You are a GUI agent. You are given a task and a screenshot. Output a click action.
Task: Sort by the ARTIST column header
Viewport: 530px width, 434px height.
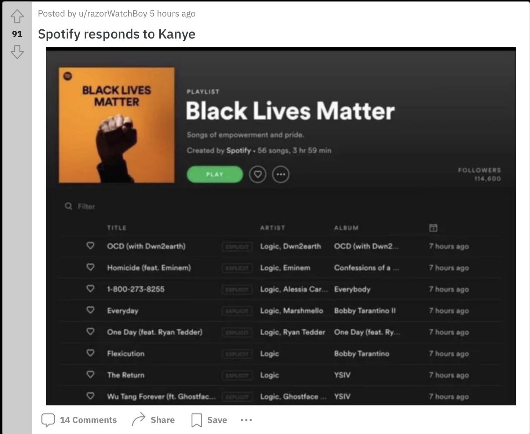[272, 228]
